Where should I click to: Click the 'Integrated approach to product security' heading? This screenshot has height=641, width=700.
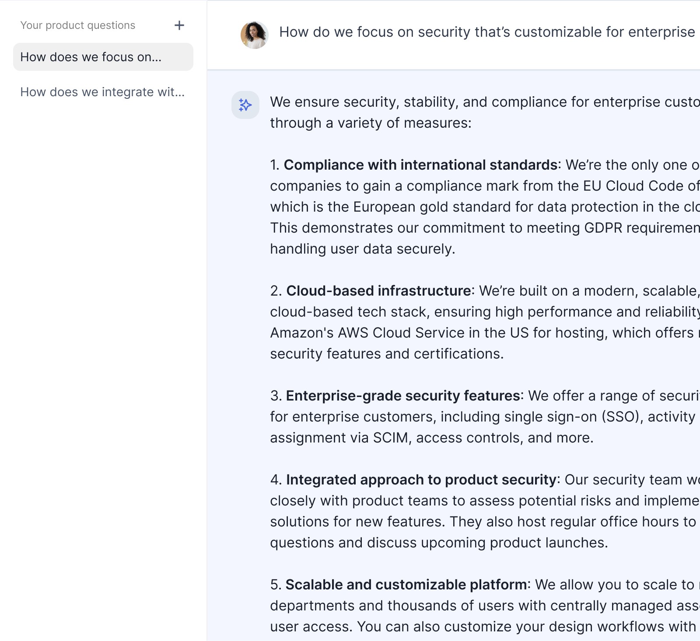coord(421,480)
